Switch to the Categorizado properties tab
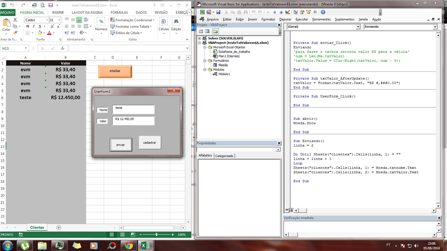This screenshot has width=447, height=251. [x=224, y=156]
